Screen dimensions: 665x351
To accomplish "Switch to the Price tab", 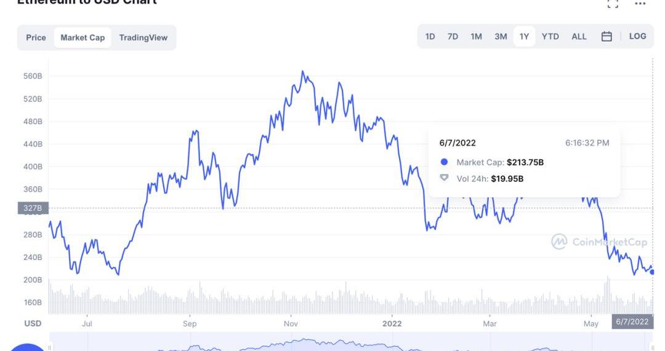I will coord(36,37).
